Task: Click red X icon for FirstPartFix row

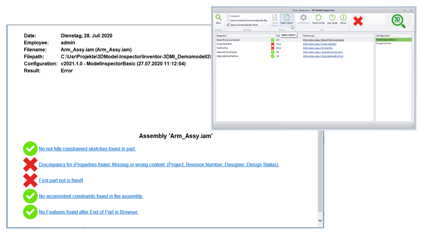Action: pos(273,48)
